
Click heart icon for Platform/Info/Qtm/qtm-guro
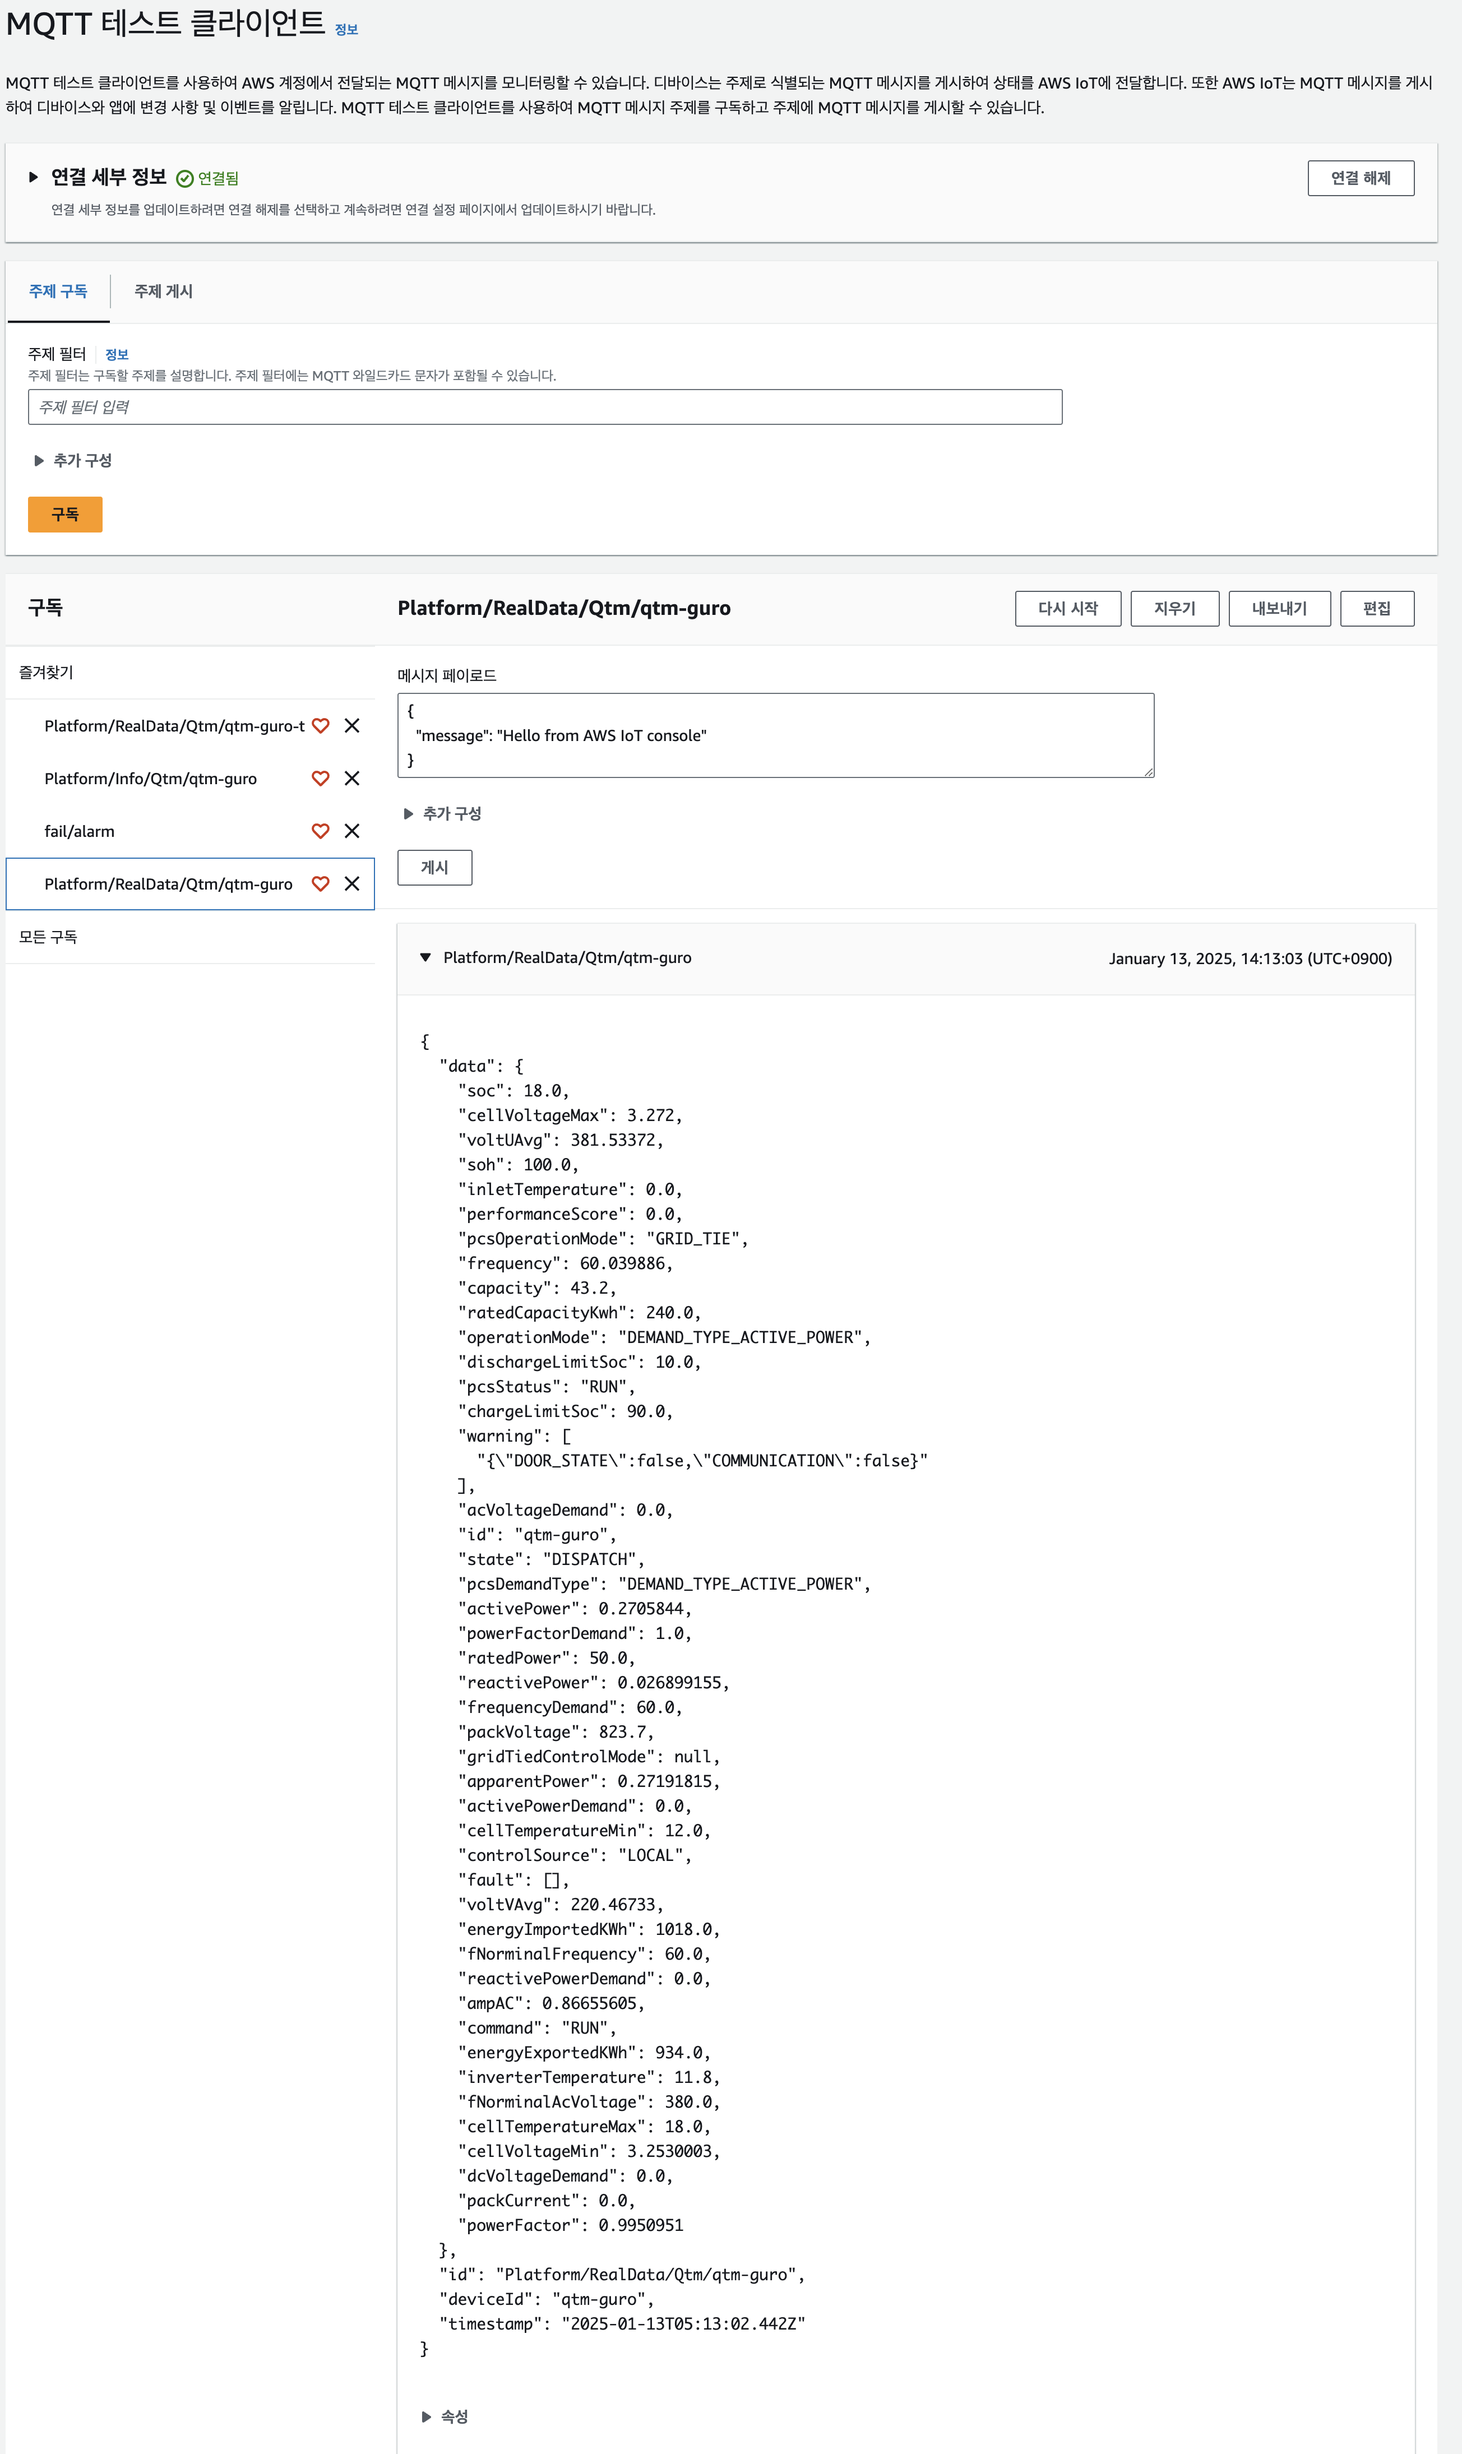pyautogui.click(x=320, y=778)
